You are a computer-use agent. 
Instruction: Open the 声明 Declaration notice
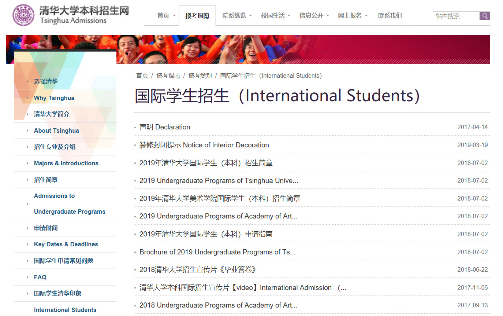pyautogui.click(x=165, y=127)
